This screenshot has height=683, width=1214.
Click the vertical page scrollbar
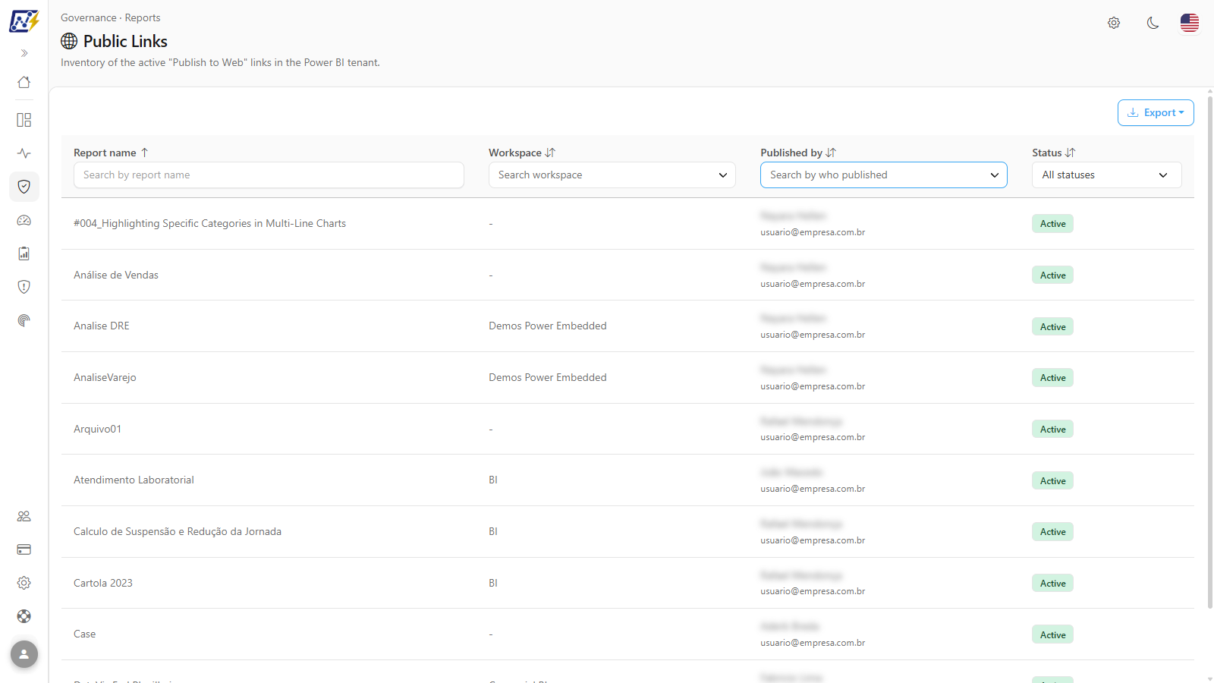tap(1210, 353)
